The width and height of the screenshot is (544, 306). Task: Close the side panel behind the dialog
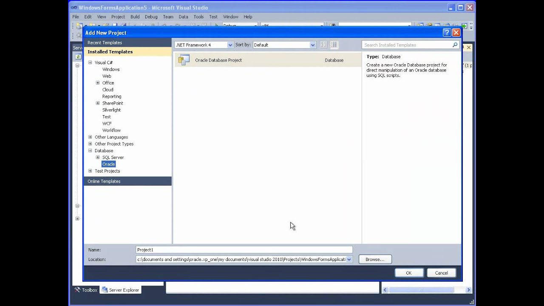[x=469, y=48]
